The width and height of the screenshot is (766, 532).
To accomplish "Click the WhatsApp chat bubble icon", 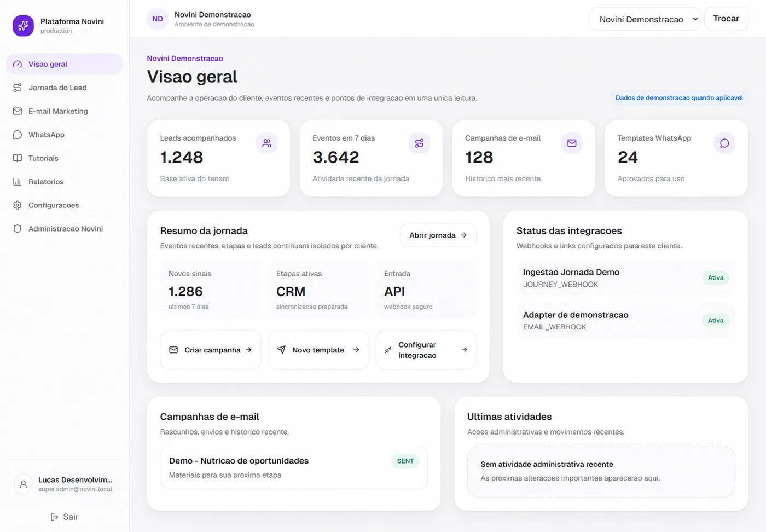I will click(x=18, y=135).
